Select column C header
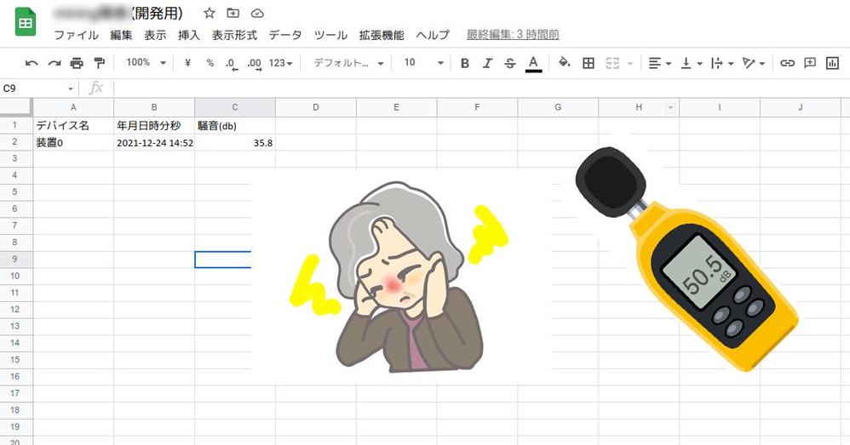Image resolution: width=850 pixels, height=445 pixels. [x=235, y=107]
